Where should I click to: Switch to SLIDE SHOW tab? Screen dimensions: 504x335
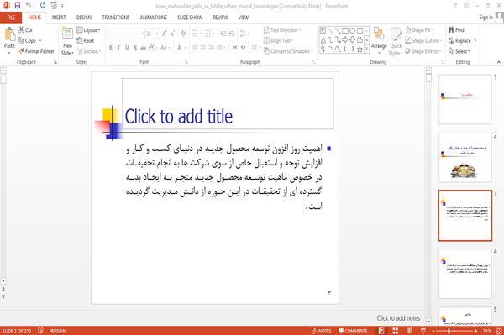[190, 18]
